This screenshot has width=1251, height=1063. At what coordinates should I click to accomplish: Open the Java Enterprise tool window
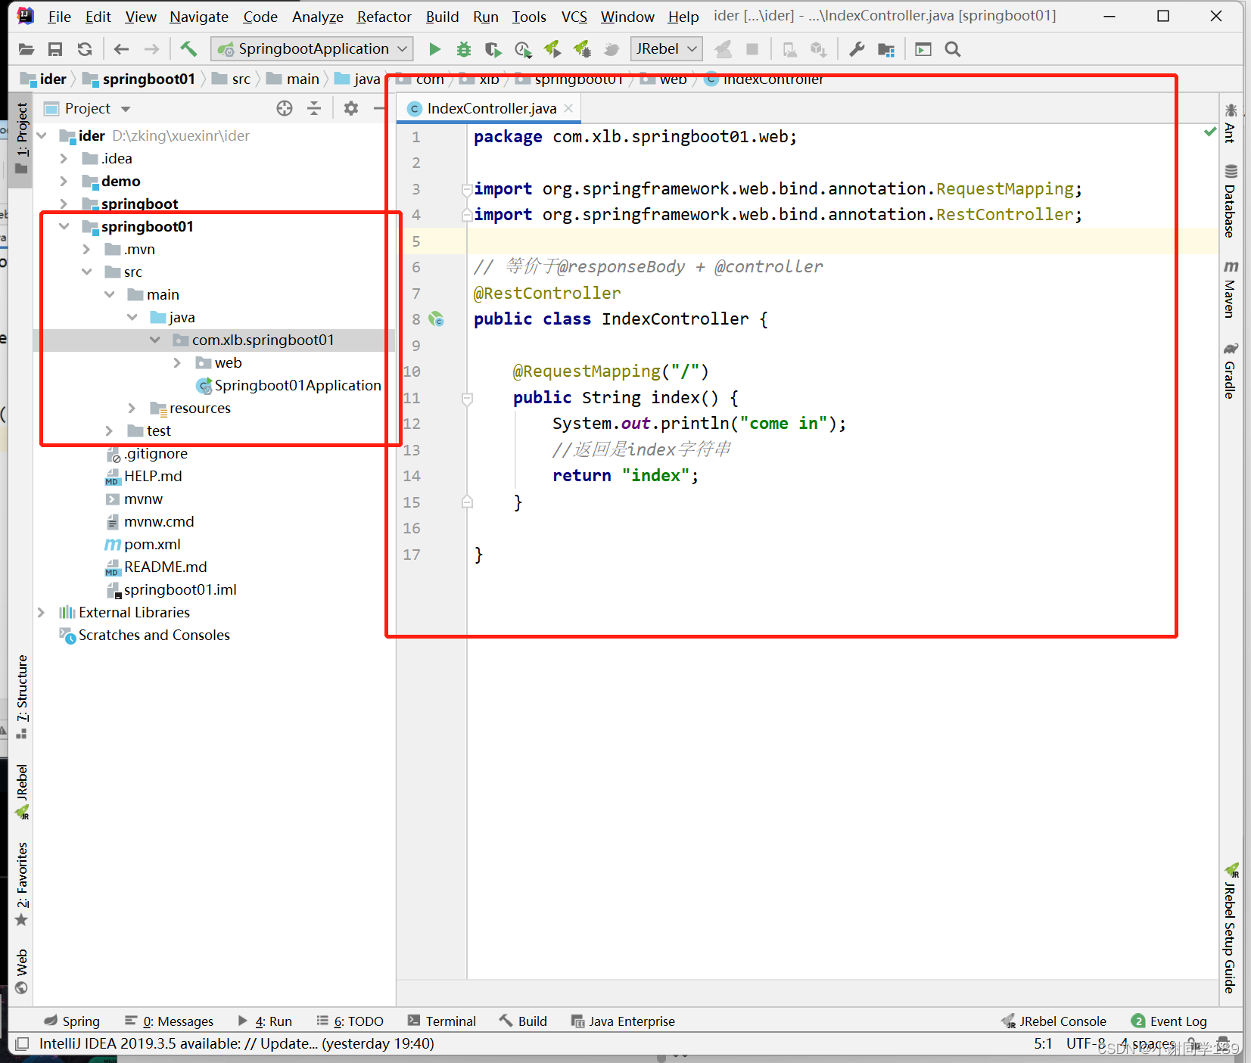tap(623, 1021)
